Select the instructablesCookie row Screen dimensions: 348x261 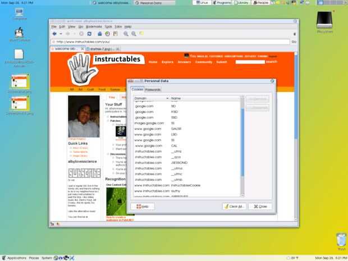coord(187,185)
